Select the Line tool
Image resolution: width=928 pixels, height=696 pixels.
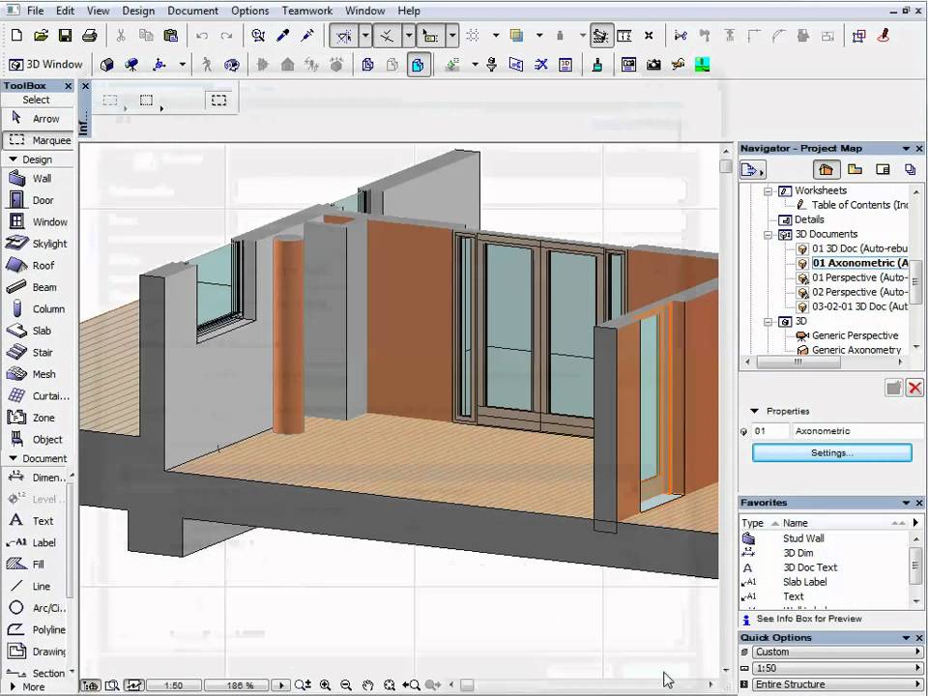36,586
